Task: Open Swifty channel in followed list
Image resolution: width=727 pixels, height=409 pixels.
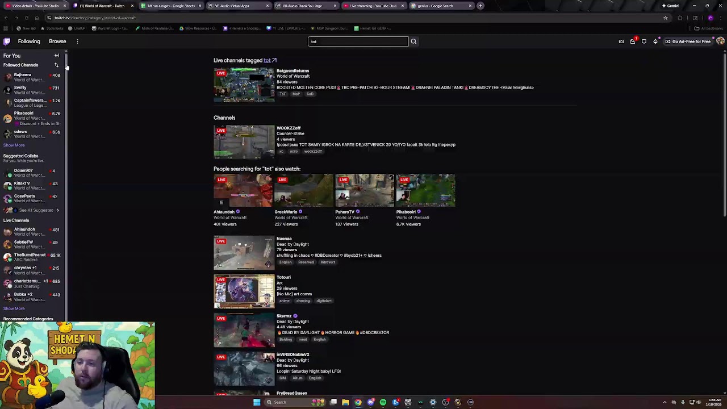Action: 32,90
